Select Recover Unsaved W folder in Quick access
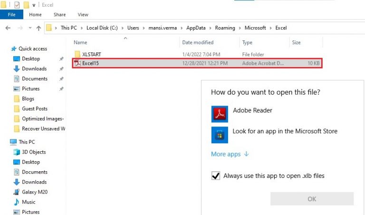The height and width of the screenshot is (215, 365). (43, 129)
